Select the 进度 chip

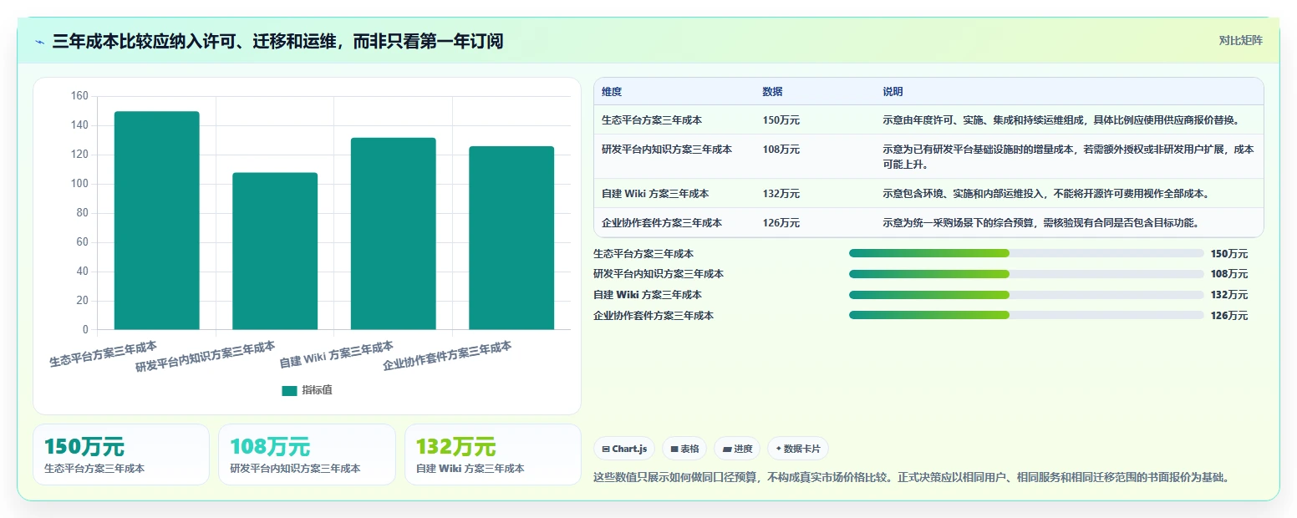pos(737,449)
